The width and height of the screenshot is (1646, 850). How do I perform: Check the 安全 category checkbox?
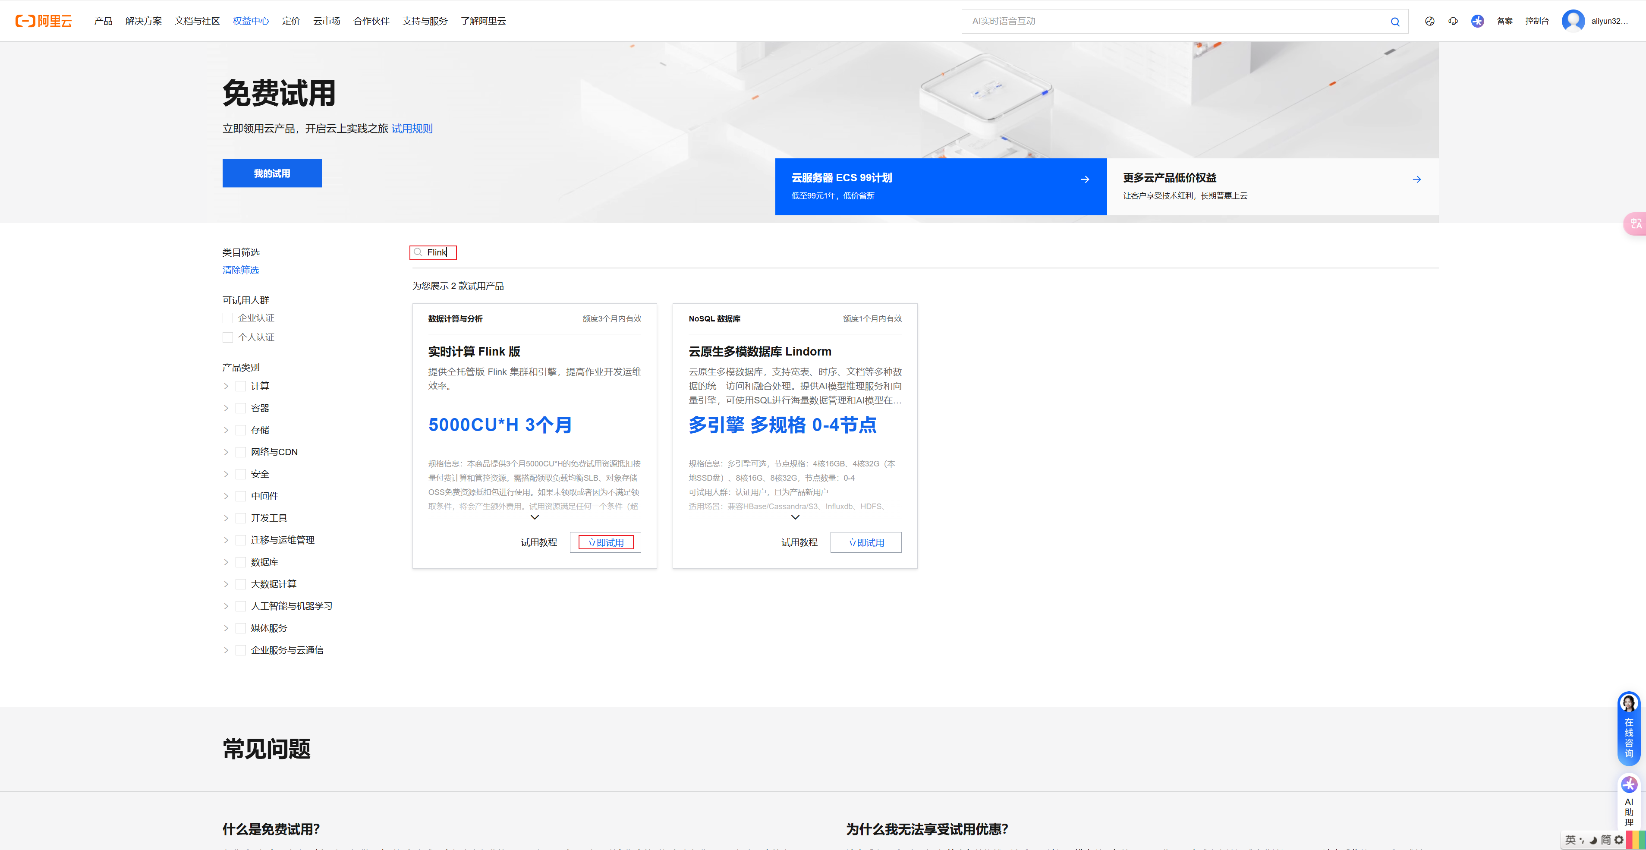pos(241,474)
